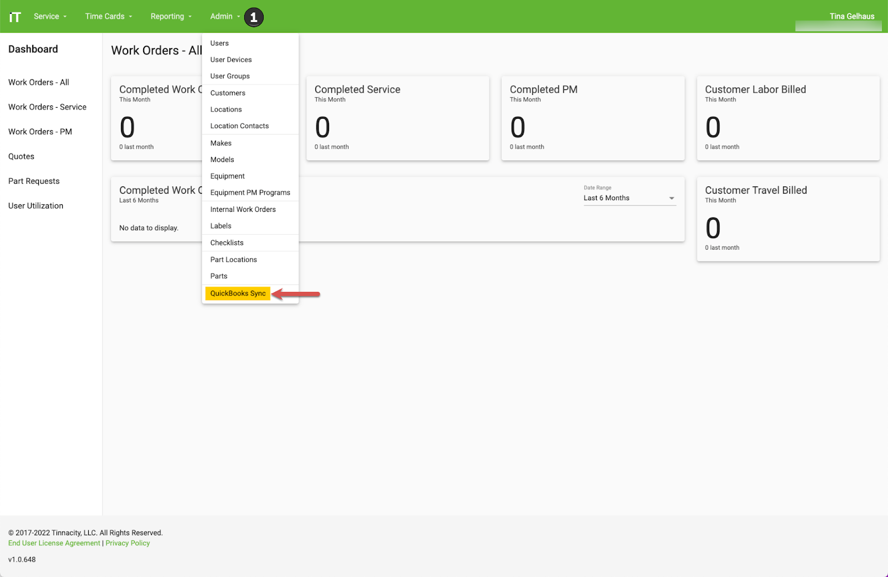This screenshot has height=577, width=888.
Task: Click the Dashboard heading in sidebar
Action: [x=33, y=49]
